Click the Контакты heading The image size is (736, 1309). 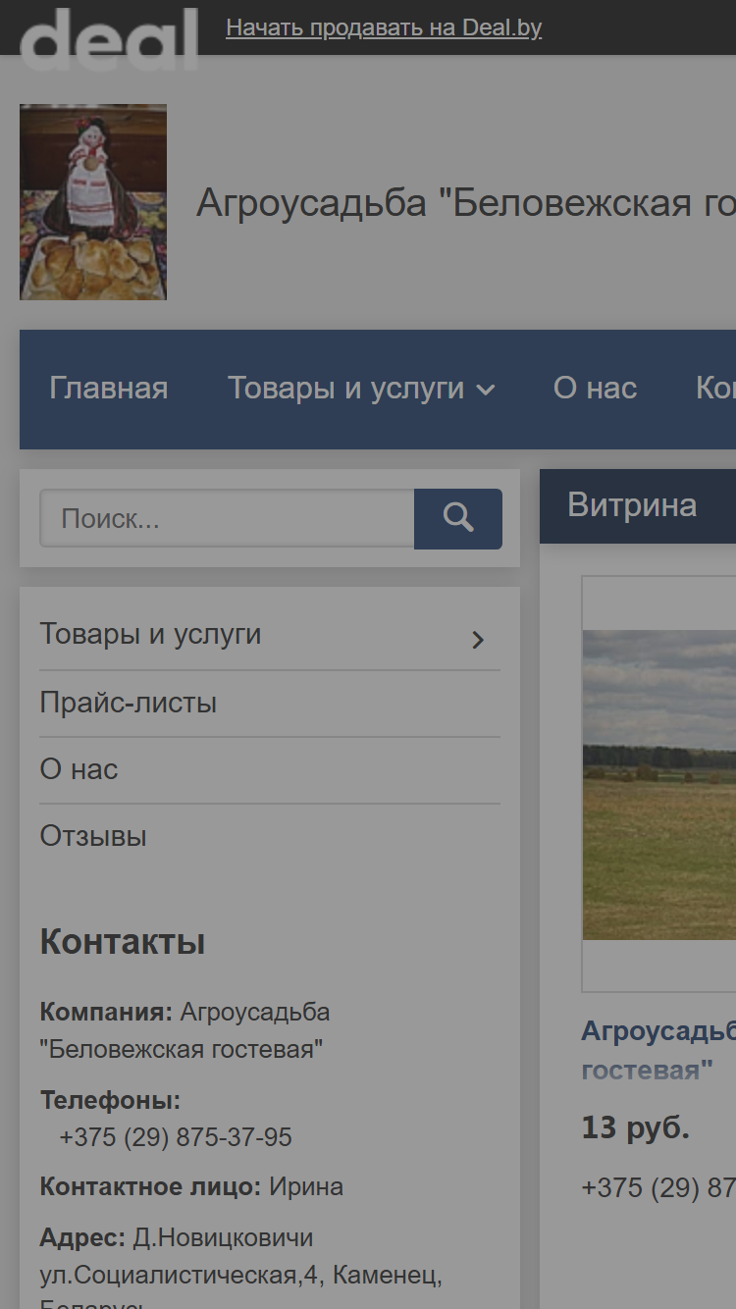[x=123, y=942]
